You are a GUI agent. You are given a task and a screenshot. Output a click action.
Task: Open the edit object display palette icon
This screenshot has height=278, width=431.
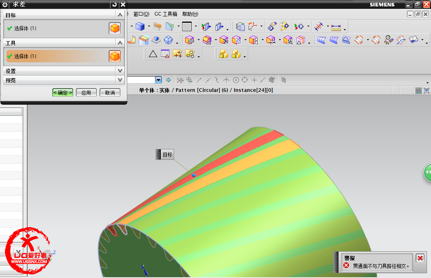click(x=284, y=27)
